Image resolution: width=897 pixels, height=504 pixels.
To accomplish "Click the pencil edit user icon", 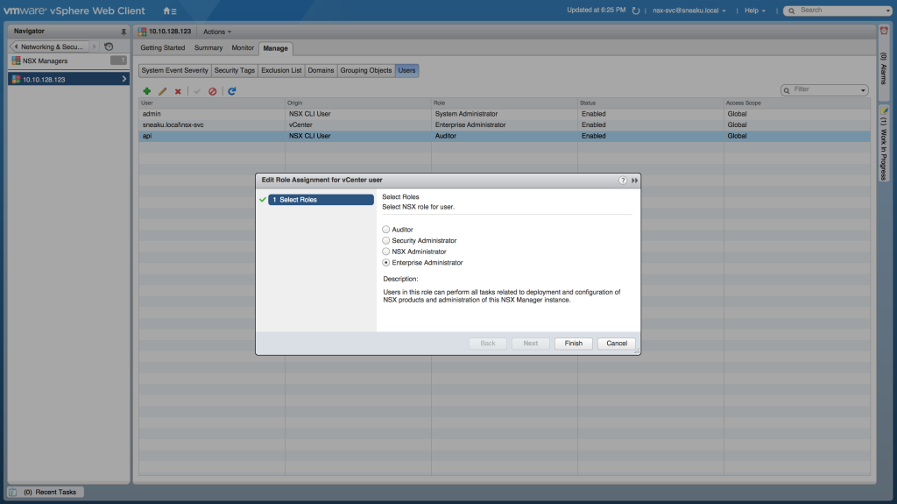I will (x=162, y=91).
